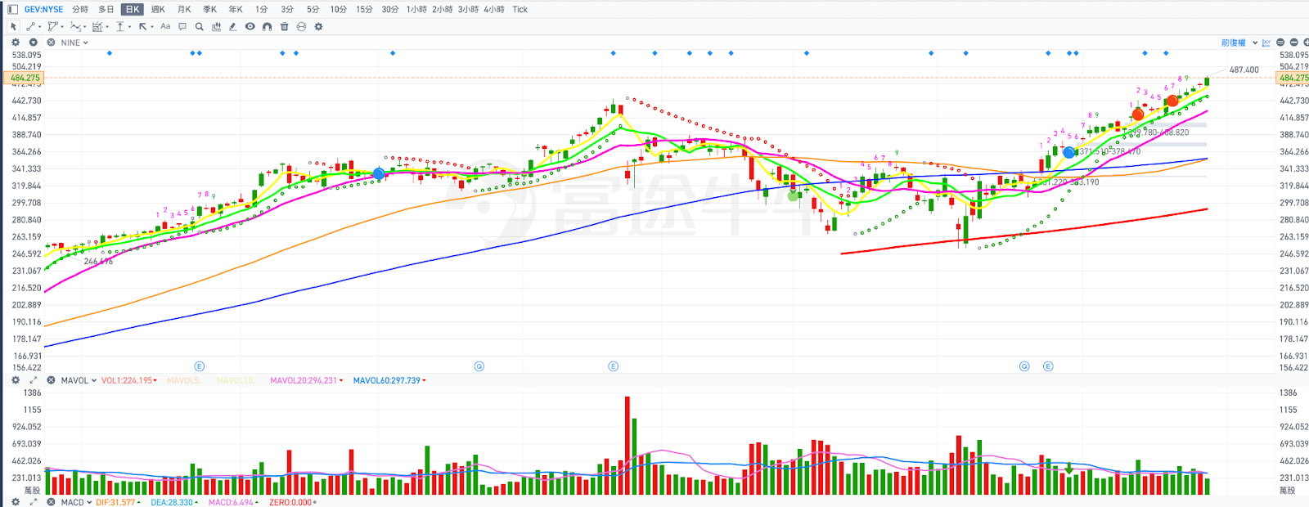1309x507 pixels.
Task: Activate the magnifier zoom tool
Action: click(199, 26)
